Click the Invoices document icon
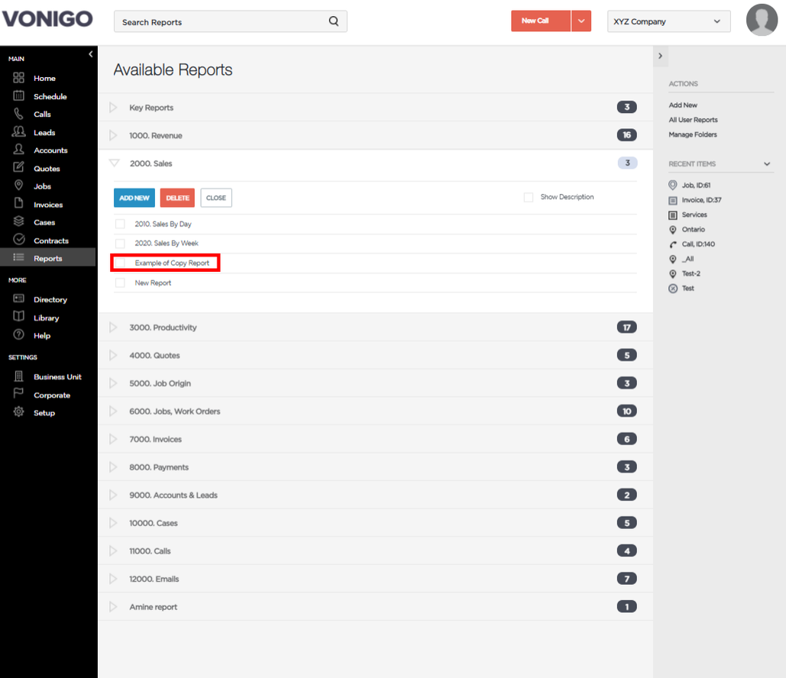The height and width of the screenshot is (678, 786). pos(18,203)
